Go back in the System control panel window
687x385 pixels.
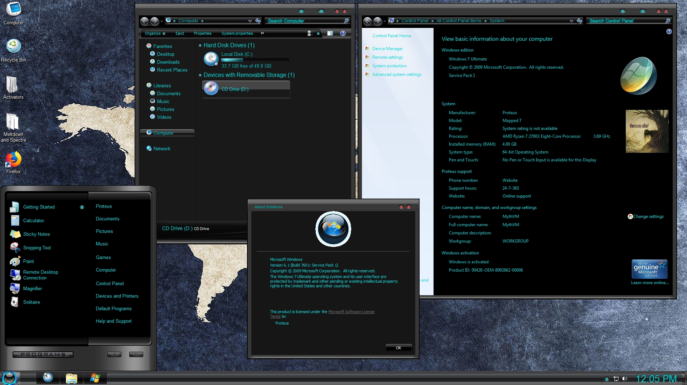point(367,21)
